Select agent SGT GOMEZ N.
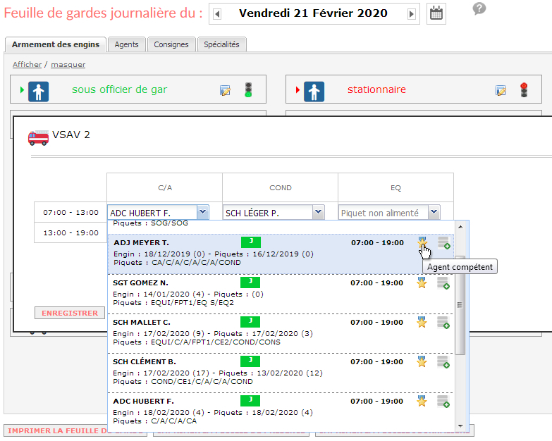Viewport: 552px width, 441px height. (x=280, y=294)
